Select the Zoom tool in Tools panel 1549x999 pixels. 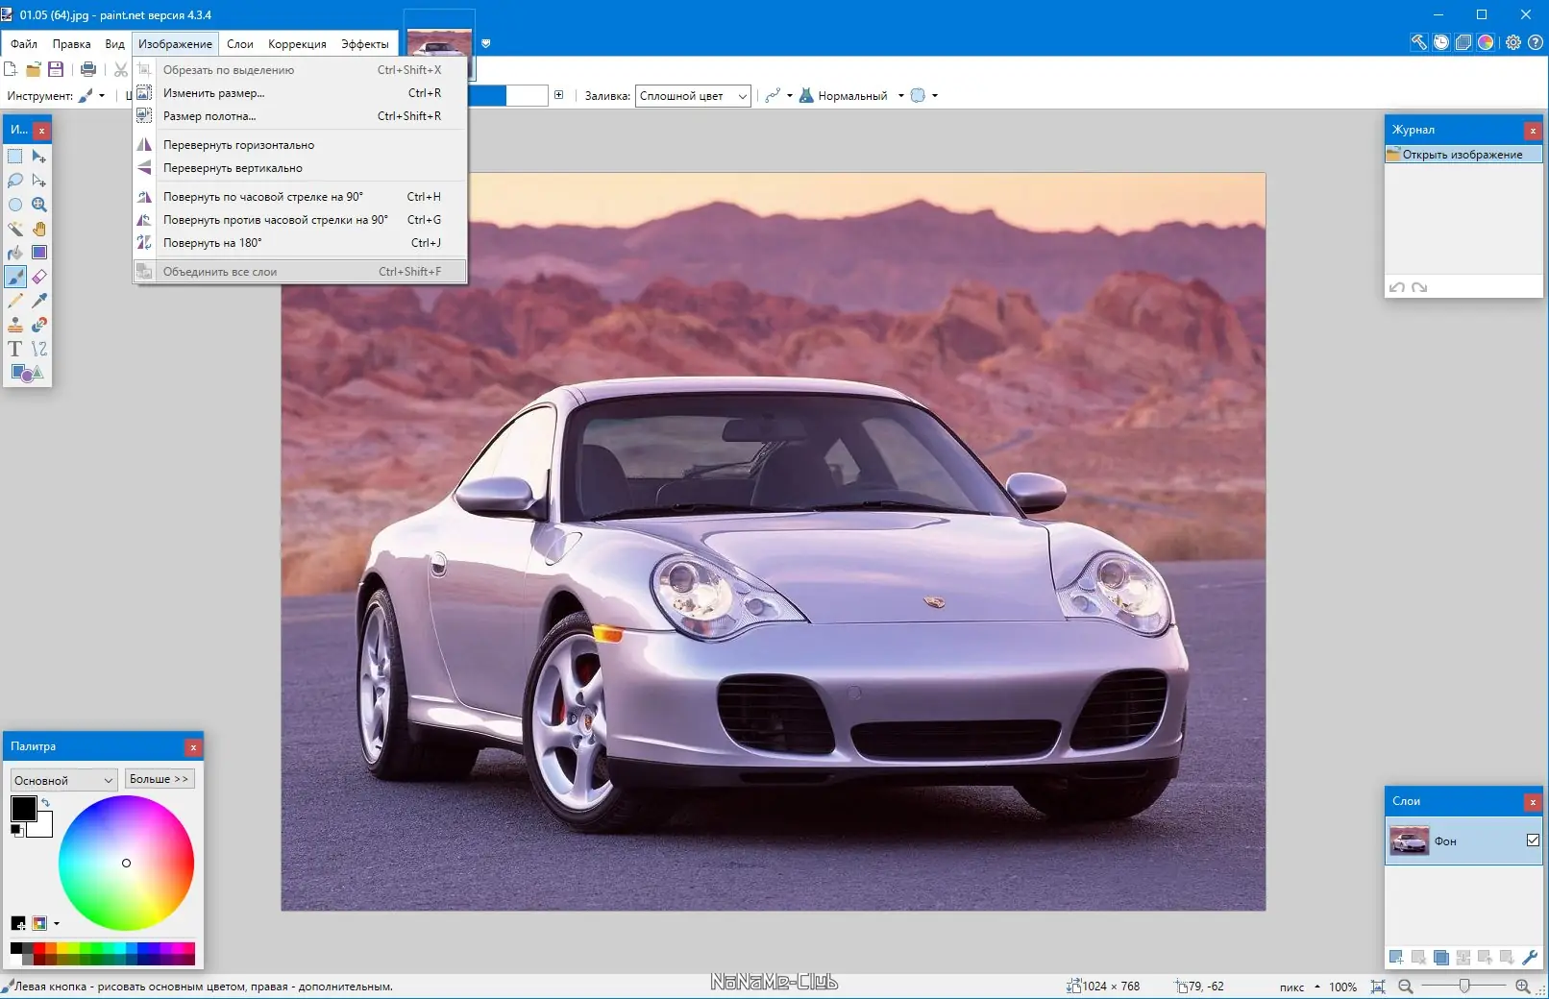[39, 205]
